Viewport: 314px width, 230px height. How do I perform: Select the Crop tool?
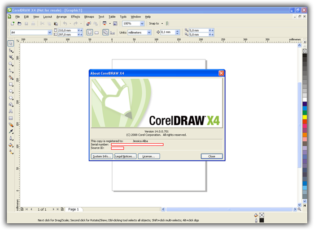(x=11, y=57)
